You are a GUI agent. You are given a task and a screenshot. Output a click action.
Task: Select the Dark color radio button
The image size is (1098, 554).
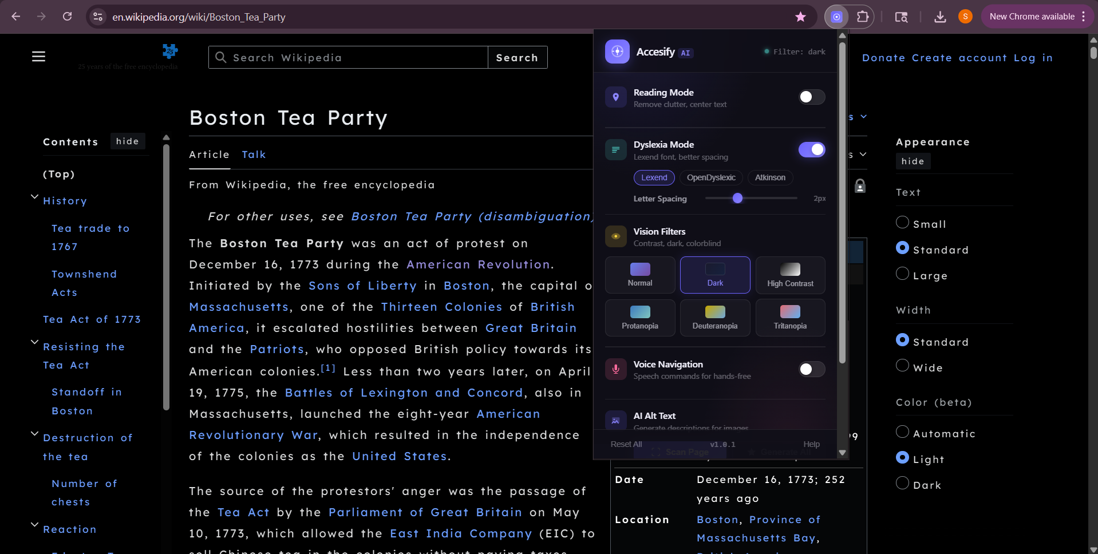(902, 483)
